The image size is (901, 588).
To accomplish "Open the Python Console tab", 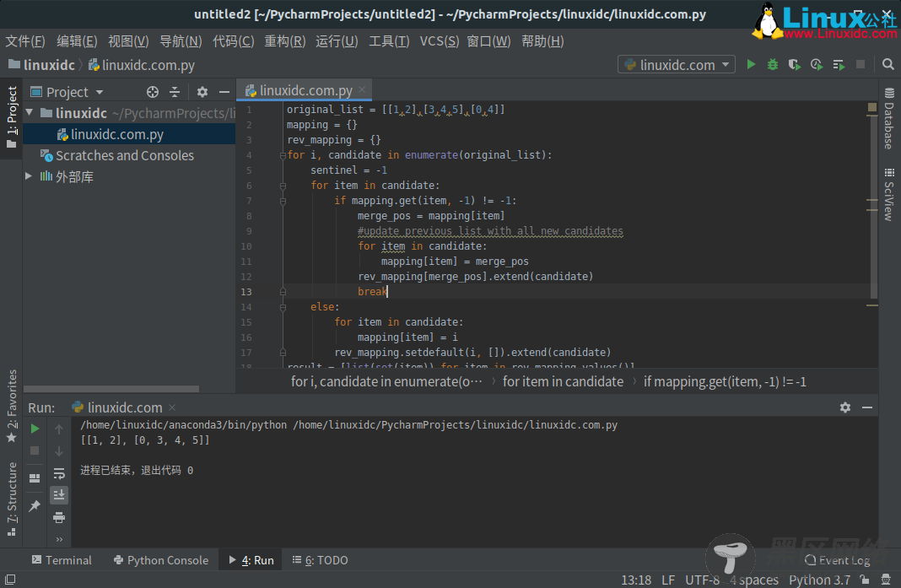I will [x=161, y=560].
